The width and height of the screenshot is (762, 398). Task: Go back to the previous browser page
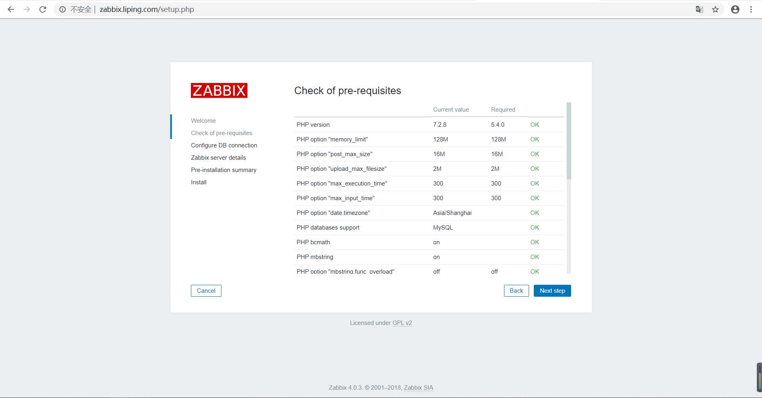(x=11, y=9)
